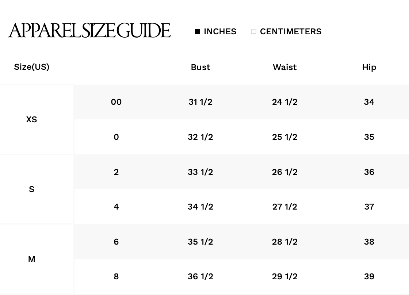409x295 pixels.
Task: Click the Hip column header
Action: [x=369, y=67]
